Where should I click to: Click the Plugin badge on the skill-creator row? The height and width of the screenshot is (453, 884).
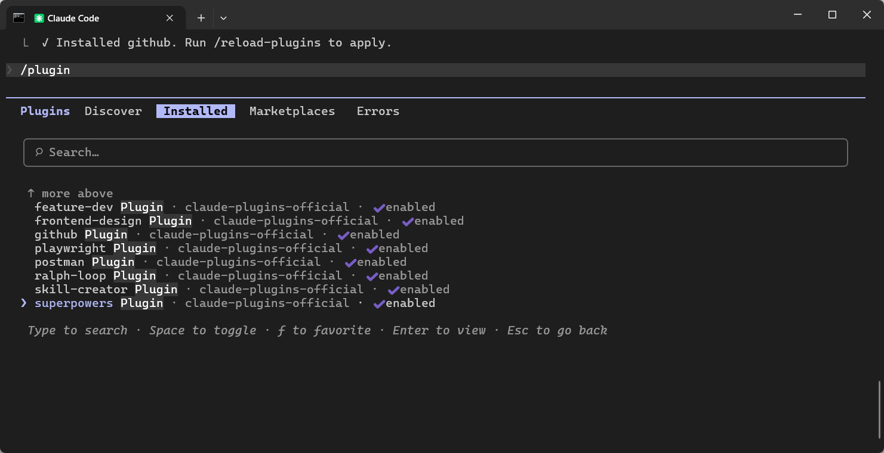point(156,290)
